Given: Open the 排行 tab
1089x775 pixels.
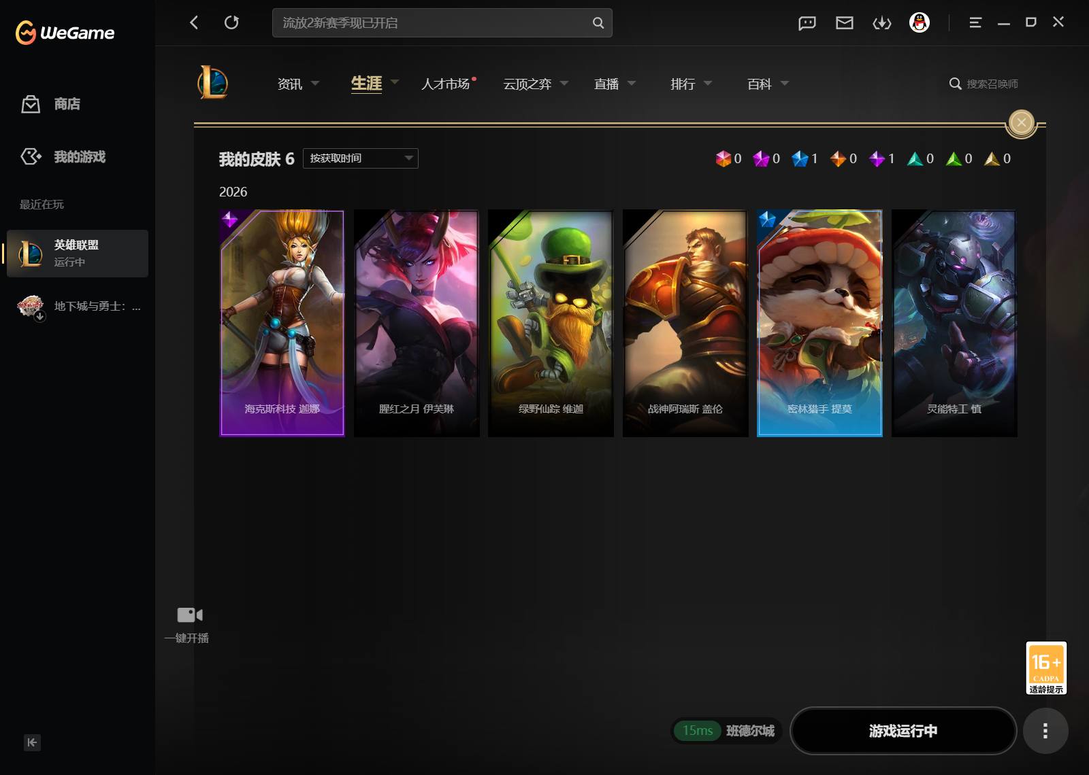Looking at the screenshot, I should click(683, 84).
